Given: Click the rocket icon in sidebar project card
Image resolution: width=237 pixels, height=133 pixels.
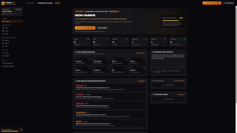Looking at the screenshot, I should pyautogui.click(x=3, y=14).
